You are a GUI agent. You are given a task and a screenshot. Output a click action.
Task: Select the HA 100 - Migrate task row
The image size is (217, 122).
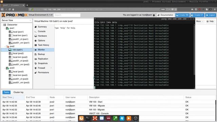click(x=108, y=109)
